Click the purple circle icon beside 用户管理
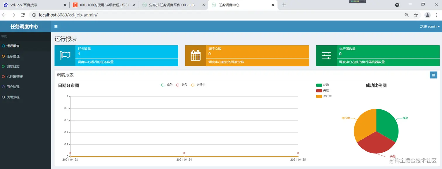The width and height of the screenshot is (442, 169). [x=3, y=87]
